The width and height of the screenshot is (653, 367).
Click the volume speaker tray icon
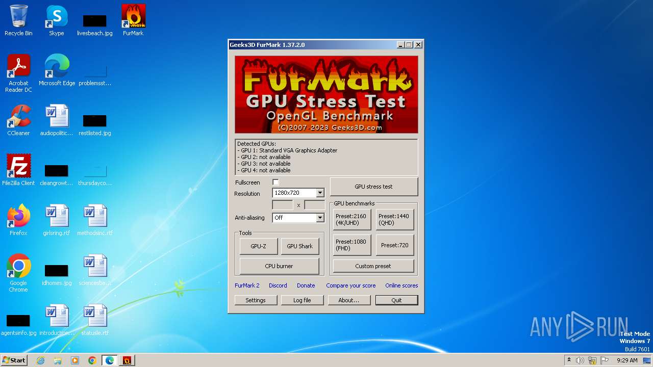tap(580, 360)
